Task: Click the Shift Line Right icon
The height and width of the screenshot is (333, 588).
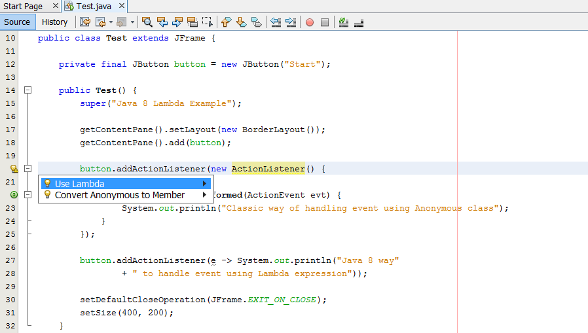Action: coord(291,22)
